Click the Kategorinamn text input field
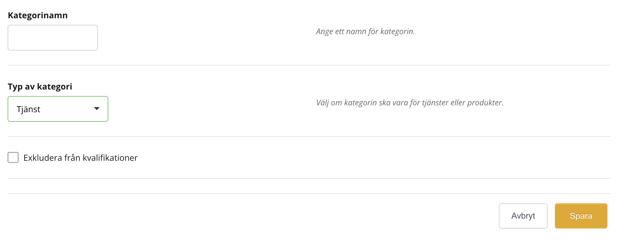 (53, 38)
